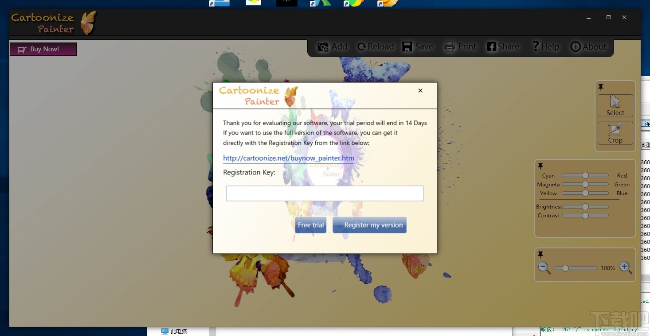This screenshot has width=650, height=336.
Task: Adjust the Yellow-Blue slider
Action: click(x=585, y=193)
